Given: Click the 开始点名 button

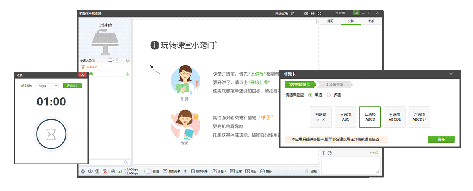Looking at the screenshot, I should pyautogui.click(x=72, y=86).
